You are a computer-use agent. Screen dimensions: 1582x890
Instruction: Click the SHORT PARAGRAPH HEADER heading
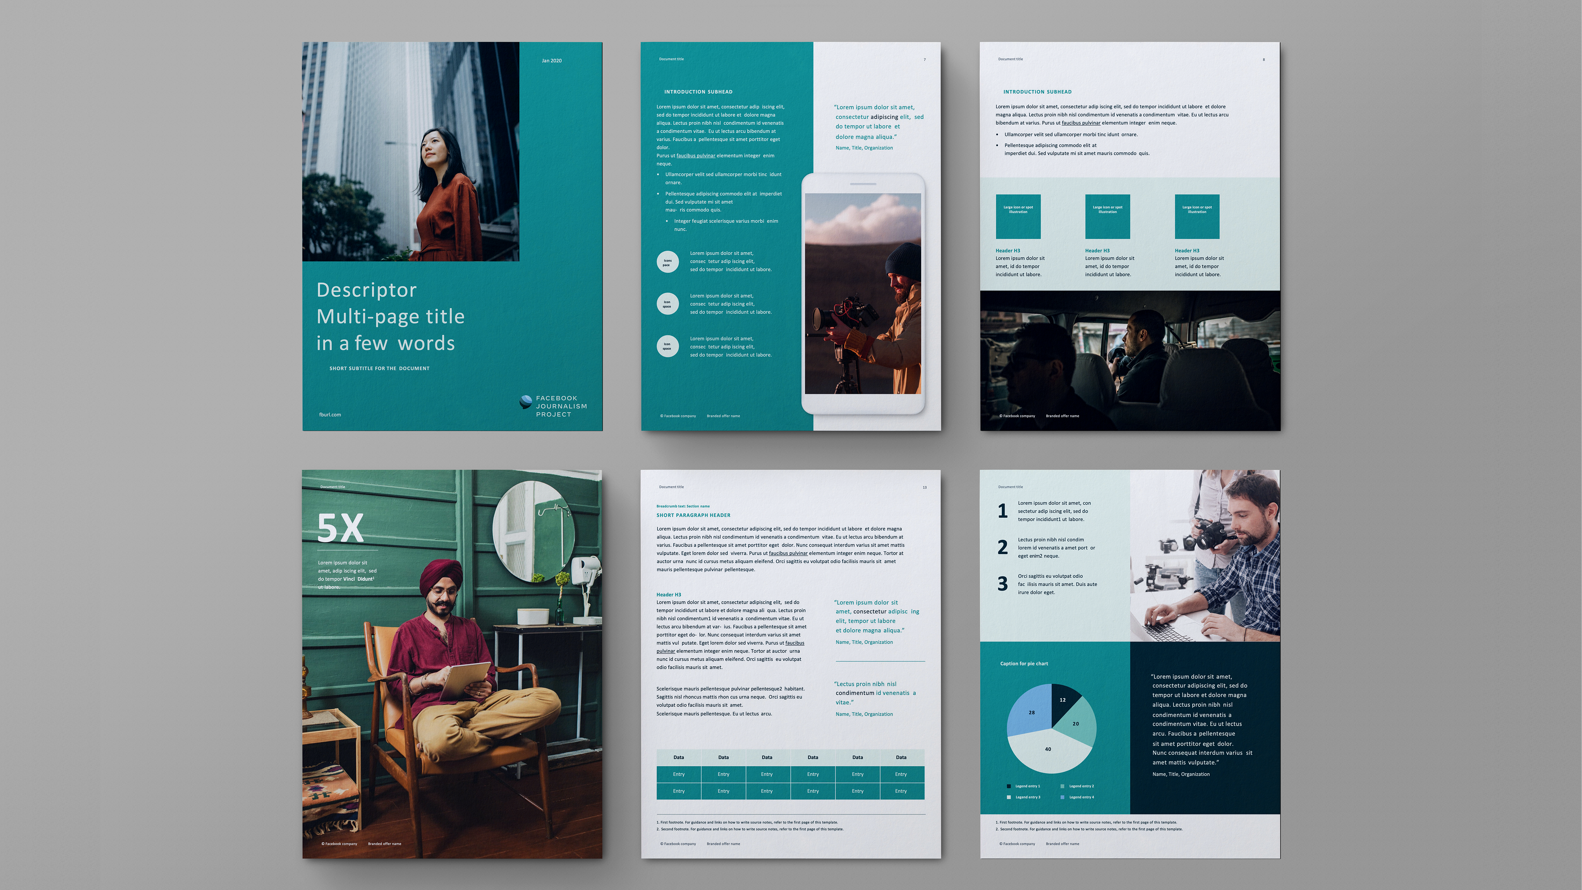693,515
